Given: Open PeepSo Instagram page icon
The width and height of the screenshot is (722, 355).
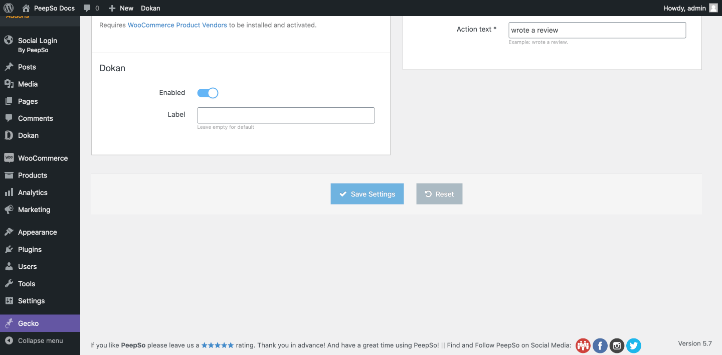Looking at the screenshot, I should tap(617, 345).
